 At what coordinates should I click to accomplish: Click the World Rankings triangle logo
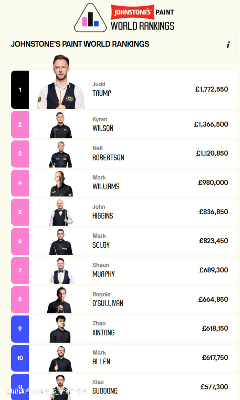point(91,18)
